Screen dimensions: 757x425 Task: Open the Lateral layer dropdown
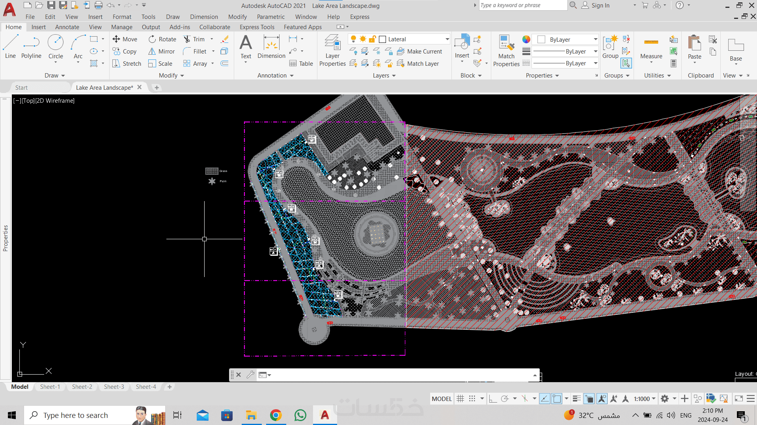pos(447,39)
